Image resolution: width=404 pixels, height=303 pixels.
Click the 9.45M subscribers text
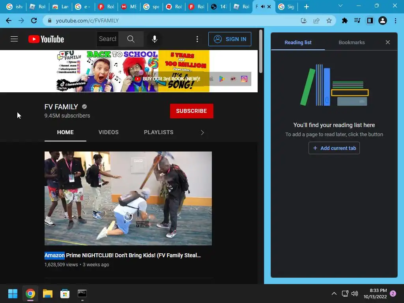(x=67, y=116)
